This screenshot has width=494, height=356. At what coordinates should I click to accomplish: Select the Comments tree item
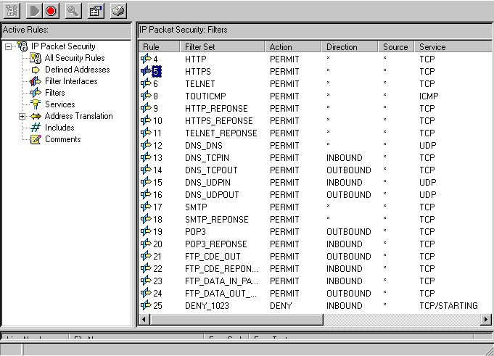(x=62, y=139)
